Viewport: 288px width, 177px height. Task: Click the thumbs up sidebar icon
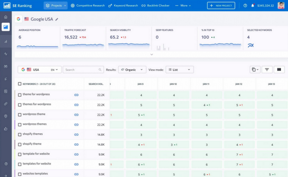6,129
